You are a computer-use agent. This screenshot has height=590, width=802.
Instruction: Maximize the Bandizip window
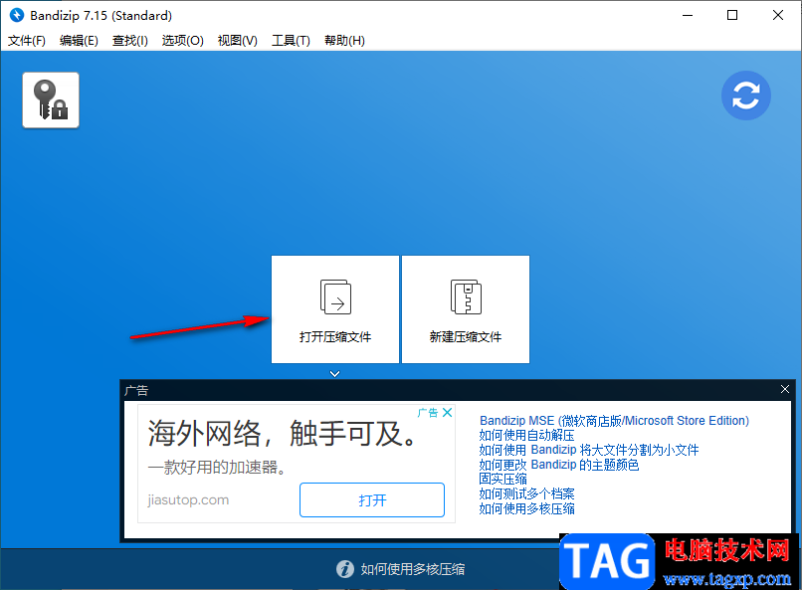click(732, 15)
